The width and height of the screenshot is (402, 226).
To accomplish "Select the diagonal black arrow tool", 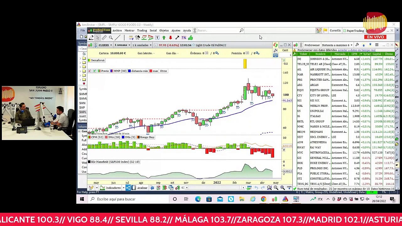I will 177,38.
